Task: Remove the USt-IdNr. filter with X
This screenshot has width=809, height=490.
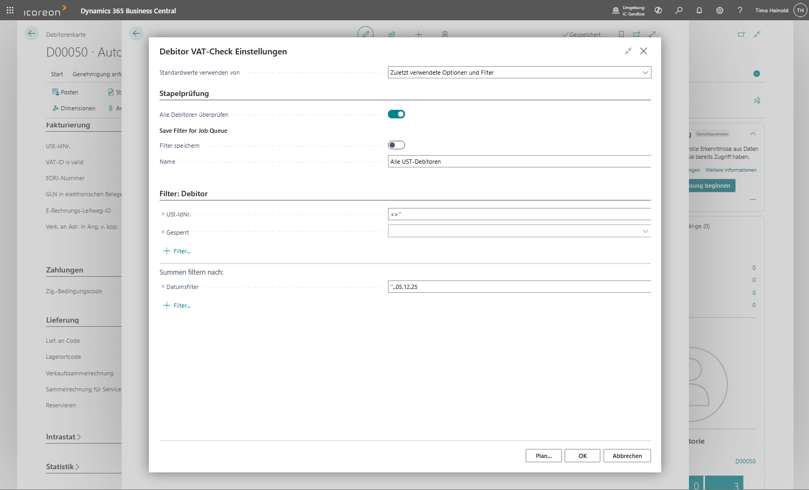Action: [x=163, y=214]
